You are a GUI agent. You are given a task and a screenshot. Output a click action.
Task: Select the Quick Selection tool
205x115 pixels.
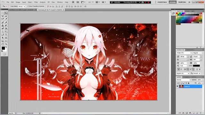point(6,16)
